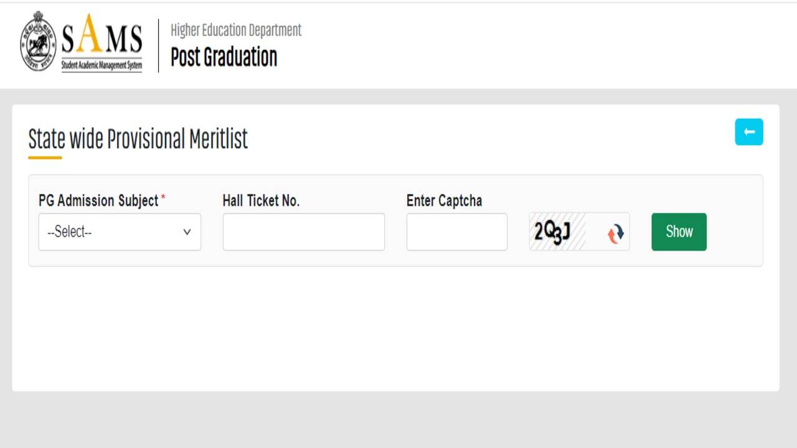This screenshot has height=448, width=797.
Task: Open the PG Admission Subject dropdown
Action: tap(120, 232)
